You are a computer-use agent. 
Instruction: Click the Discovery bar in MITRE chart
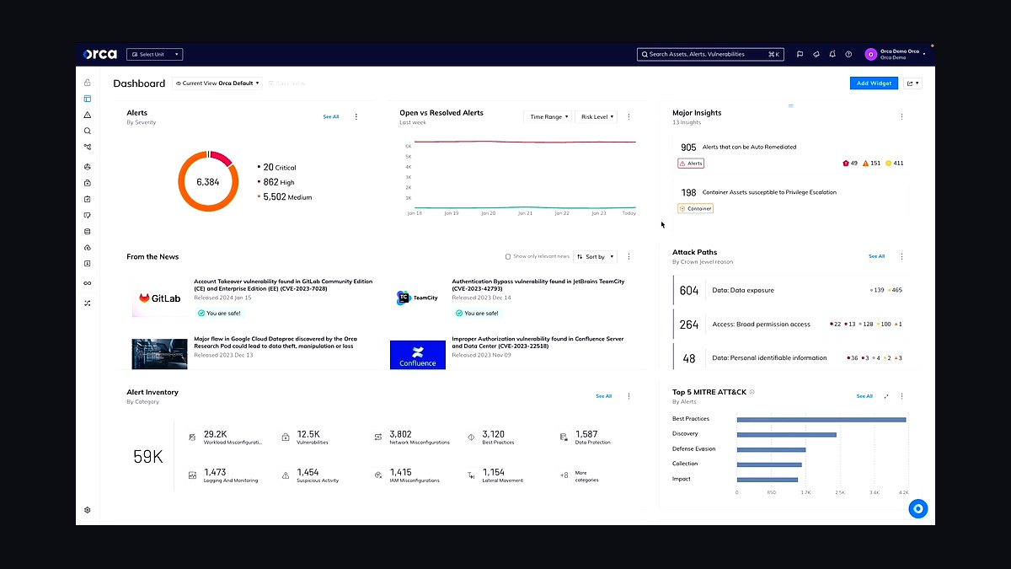point(787,434)
